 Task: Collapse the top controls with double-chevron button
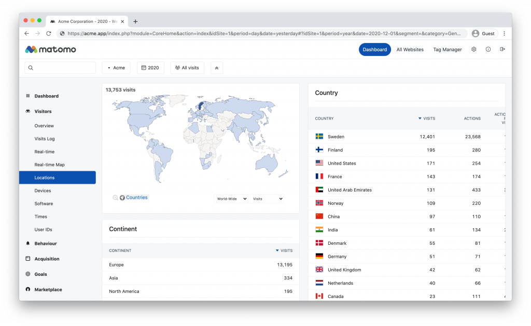click(217, 68)
